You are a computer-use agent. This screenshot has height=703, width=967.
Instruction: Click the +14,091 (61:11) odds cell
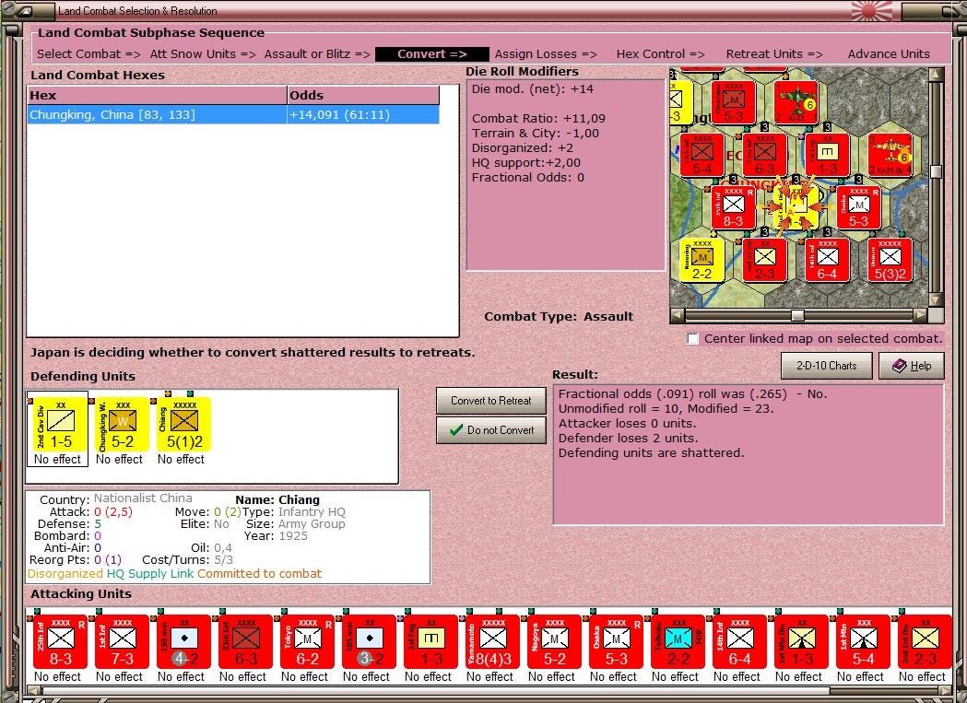(363, 114)
